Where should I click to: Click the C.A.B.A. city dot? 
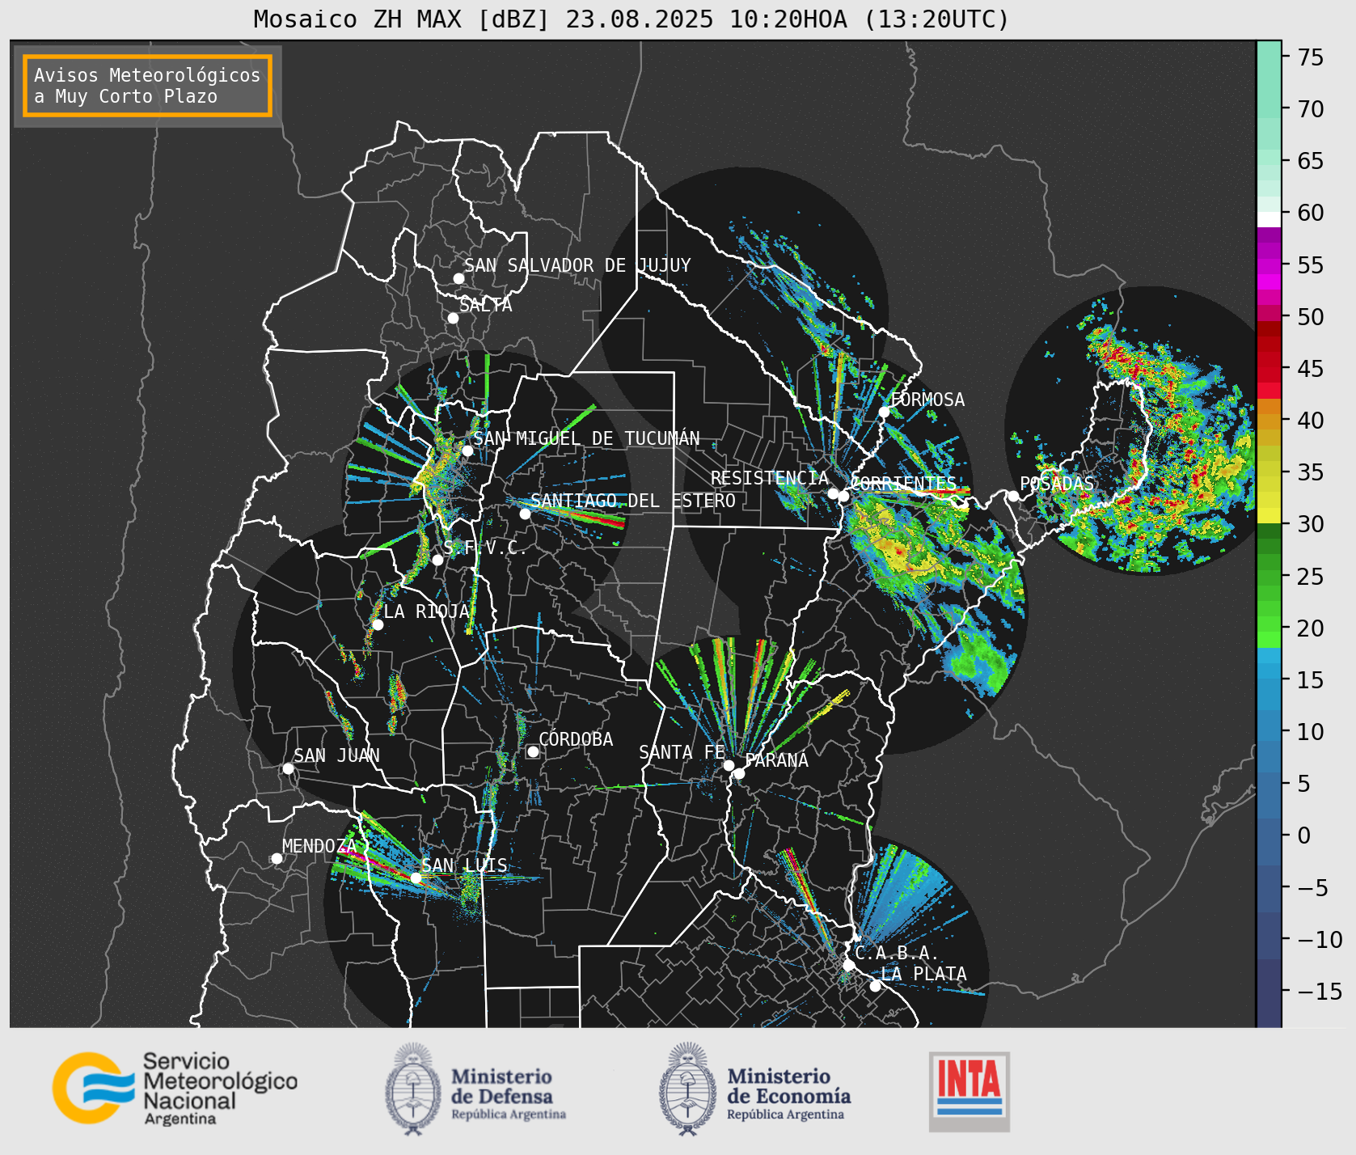point(849,965)
